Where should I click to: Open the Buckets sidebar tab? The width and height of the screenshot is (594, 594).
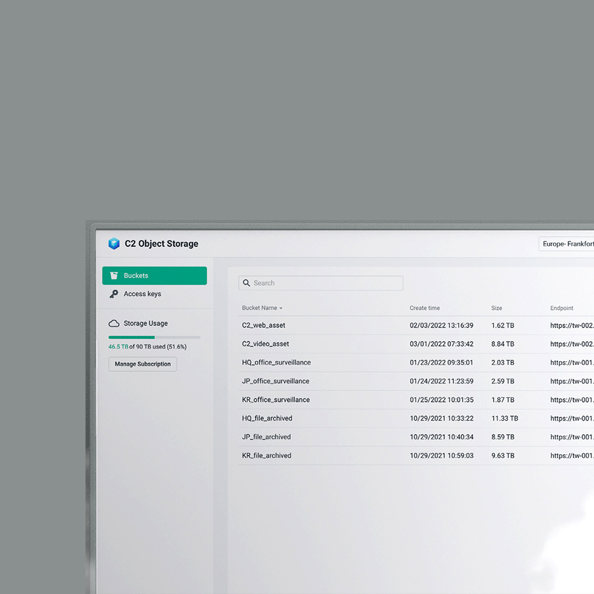click(x=155, y=276)
